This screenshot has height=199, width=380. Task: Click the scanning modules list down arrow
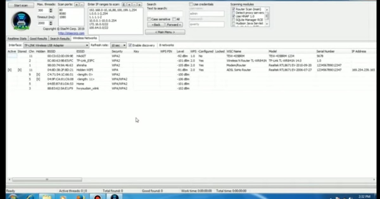[x=267, y=24]
